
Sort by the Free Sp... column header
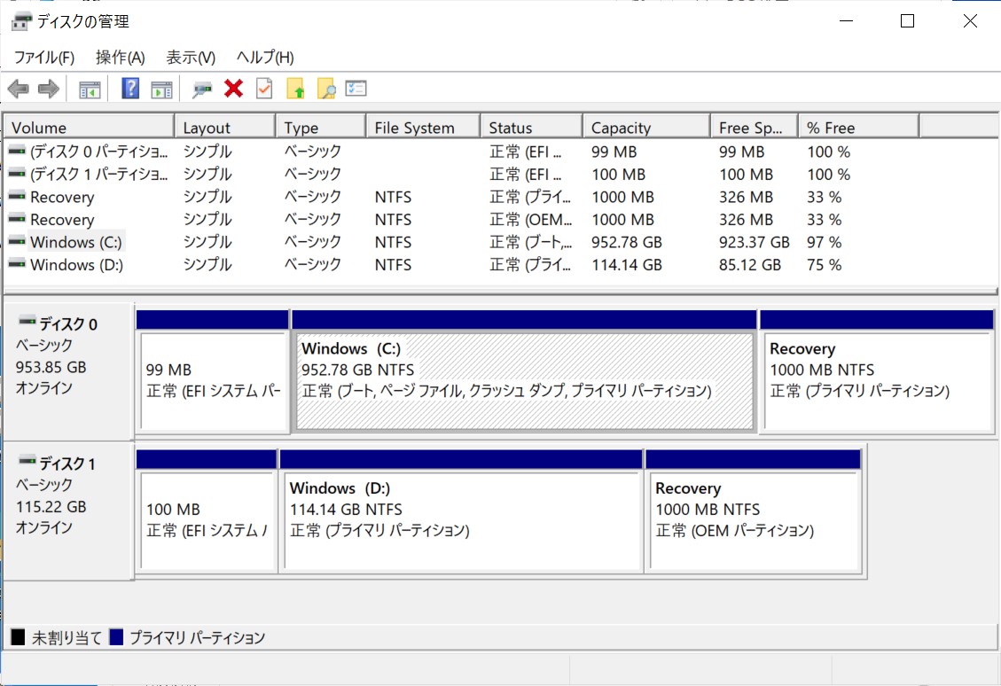(x=754, y=128)
